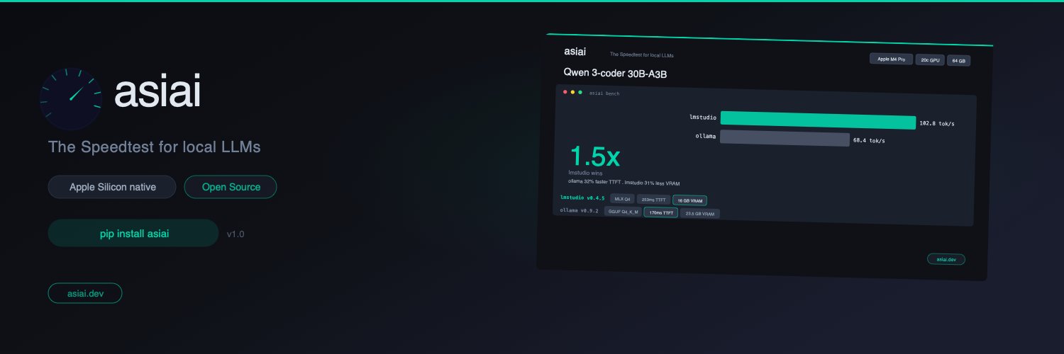Click the GGUF Q4_K_M tag
1064x354 pixels.
tap(623, 211)
